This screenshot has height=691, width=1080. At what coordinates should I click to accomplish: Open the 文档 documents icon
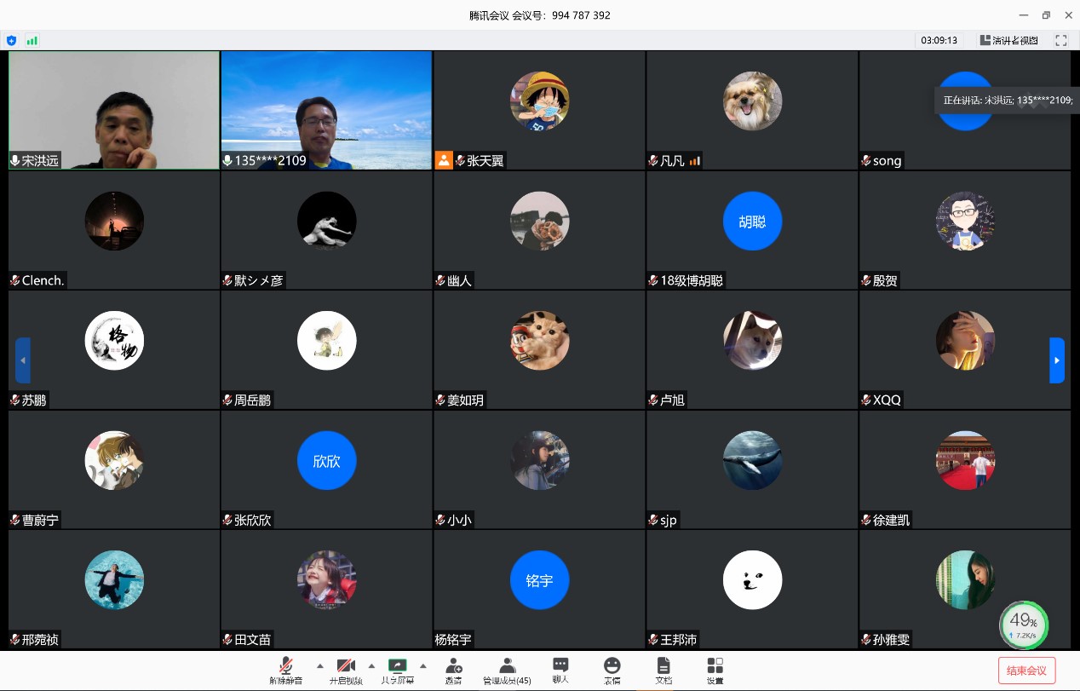point(664,670)
